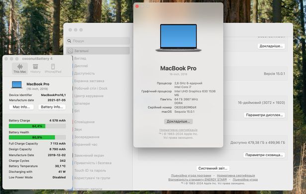Select Звук in Settings sidebar
The width and height of the screenshot is (306, 194).
tap(78, 129)
